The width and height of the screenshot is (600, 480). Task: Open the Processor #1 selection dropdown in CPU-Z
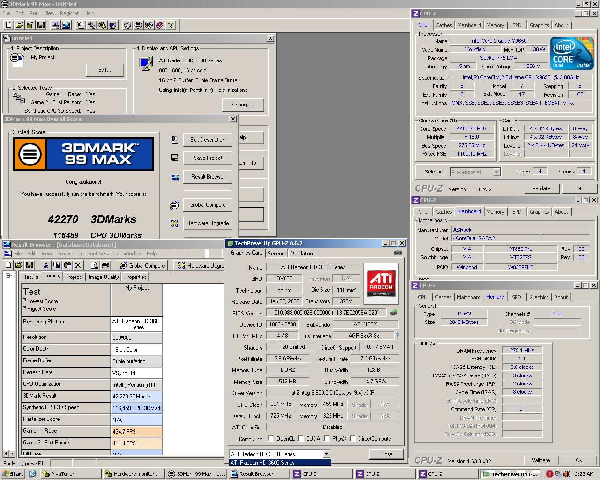(496, 172)
